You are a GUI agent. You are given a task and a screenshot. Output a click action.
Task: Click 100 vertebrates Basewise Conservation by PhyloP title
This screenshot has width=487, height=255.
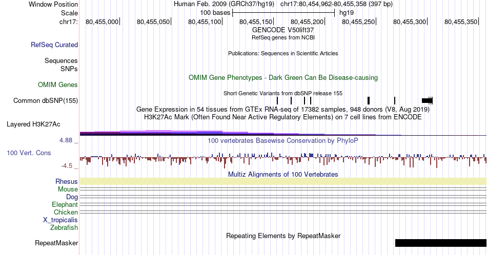[x=283, y=140]
